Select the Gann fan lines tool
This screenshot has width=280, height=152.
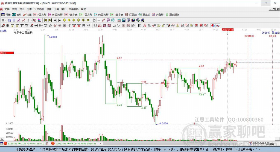tap(100, 25)
